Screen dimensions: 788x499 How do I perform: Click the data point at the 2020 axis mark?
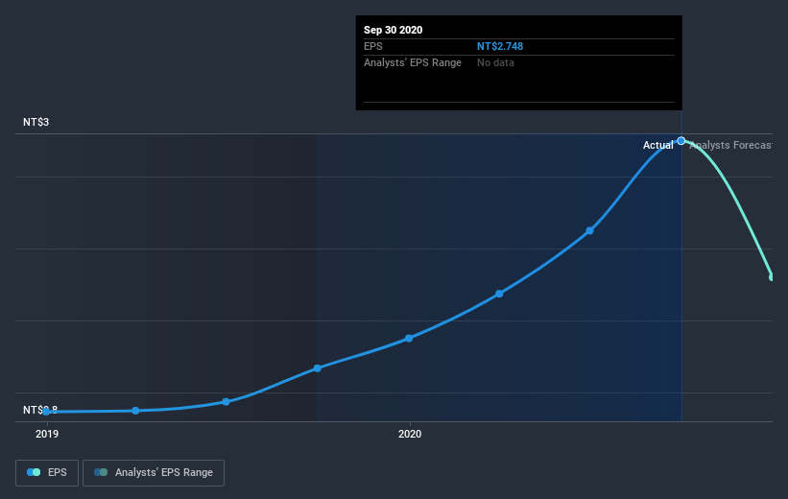coord(409,338)
